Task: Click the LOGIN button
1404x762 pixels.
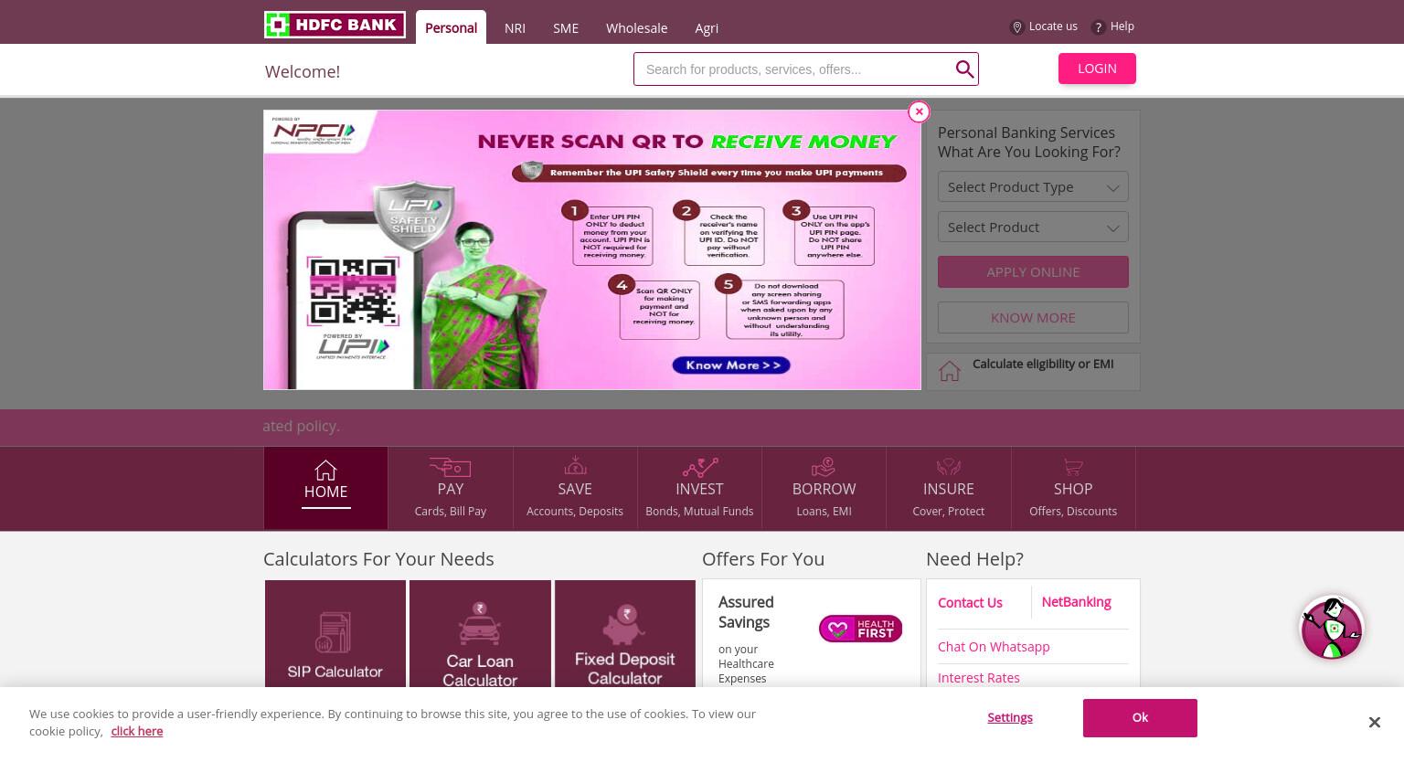Action: [1097, 69]
